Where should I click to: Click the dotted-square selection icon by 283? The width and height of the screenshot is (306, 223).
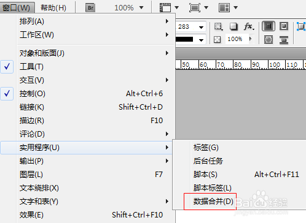coord(218,26)
